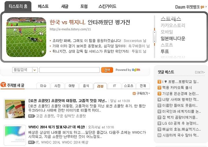The width and height of the screenshot is (208, 147).
Task: Click the Daum logo next to Powered by
Action: 136,70
